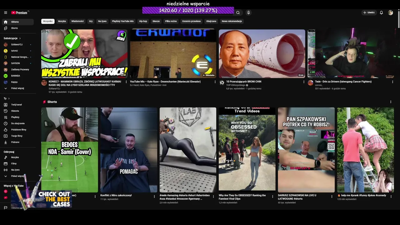Screen dimensions: 400x225
Task: Open Kapqu subscription channel
Action: [x=17, y=82]
